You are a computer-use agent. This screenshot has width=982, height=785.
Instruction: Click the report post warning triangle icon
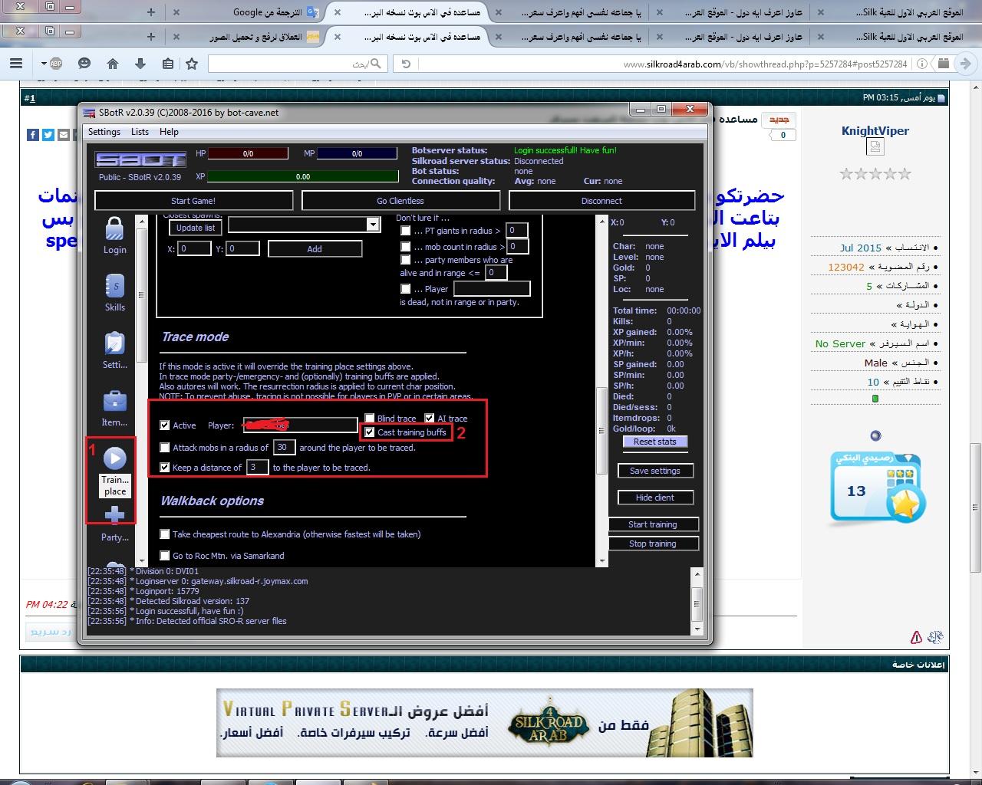916,637
